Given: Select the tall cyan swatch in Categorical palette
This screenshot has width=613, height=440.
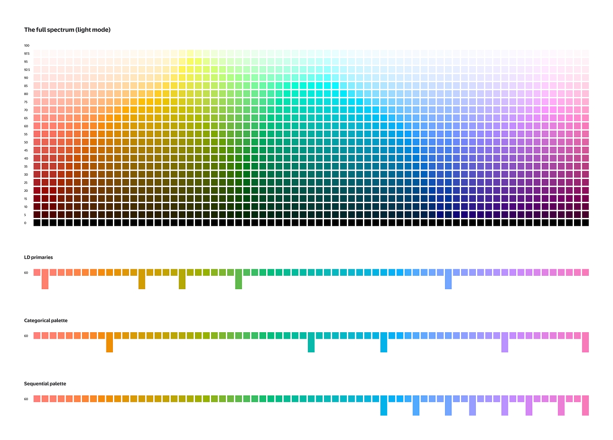Looking at the screenshot, I should tap(384, 342).
